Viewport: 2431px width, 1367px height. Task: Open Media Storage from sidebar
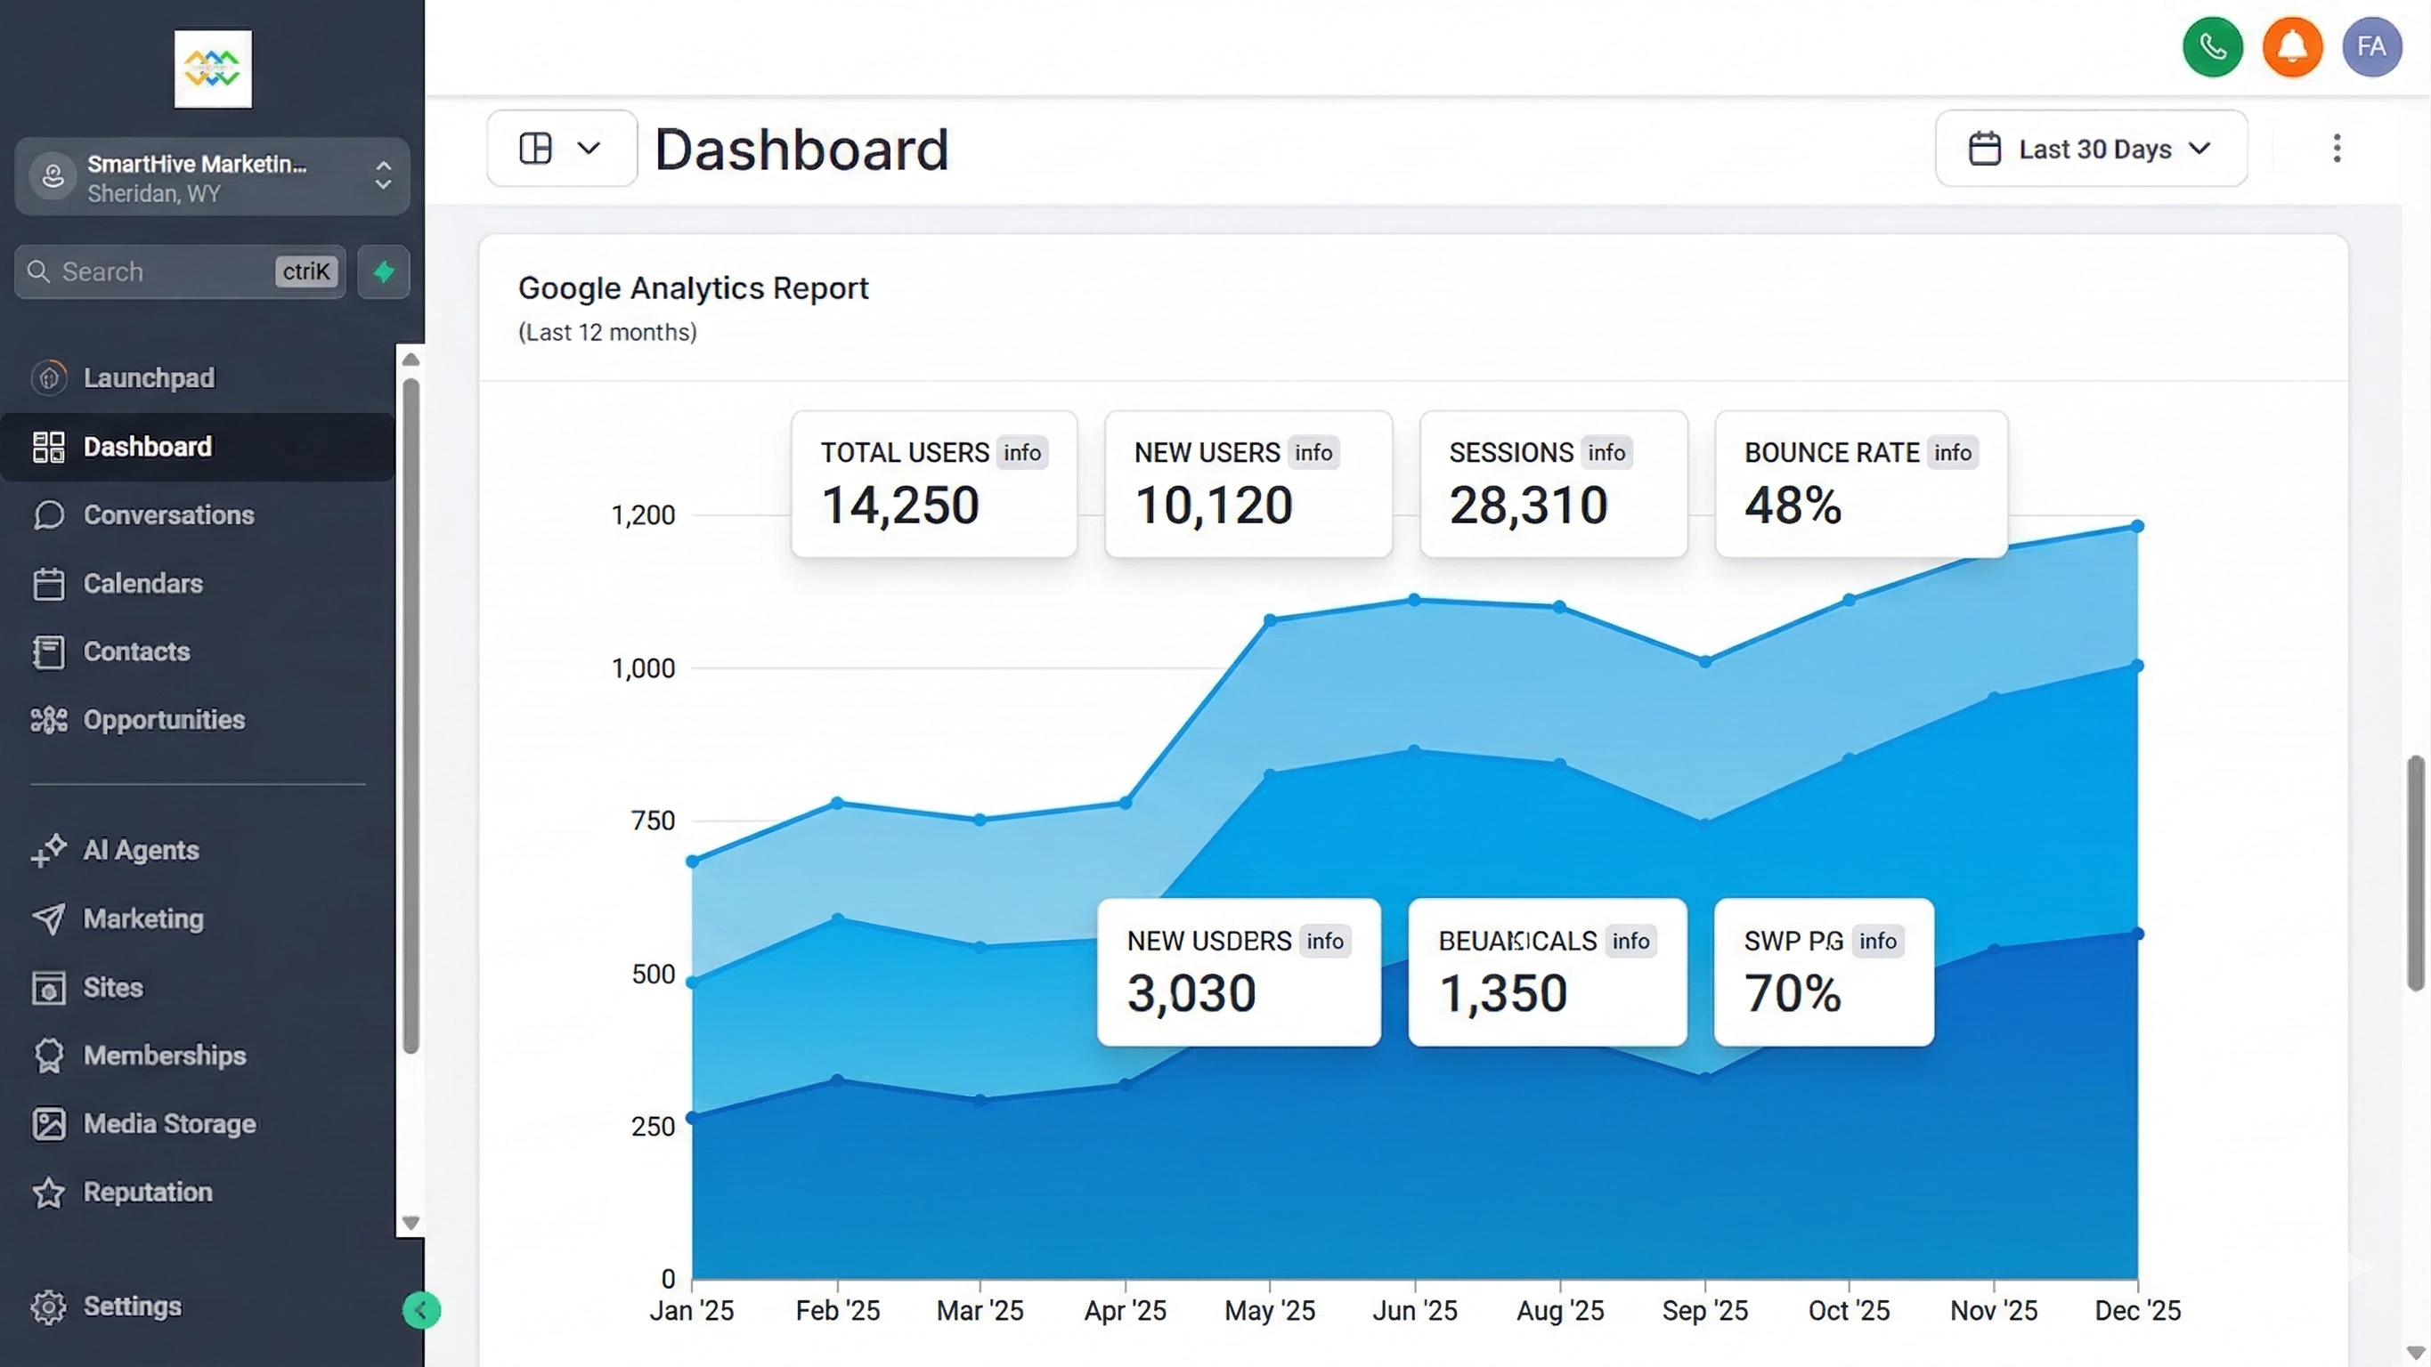[x=169, y=1124]
